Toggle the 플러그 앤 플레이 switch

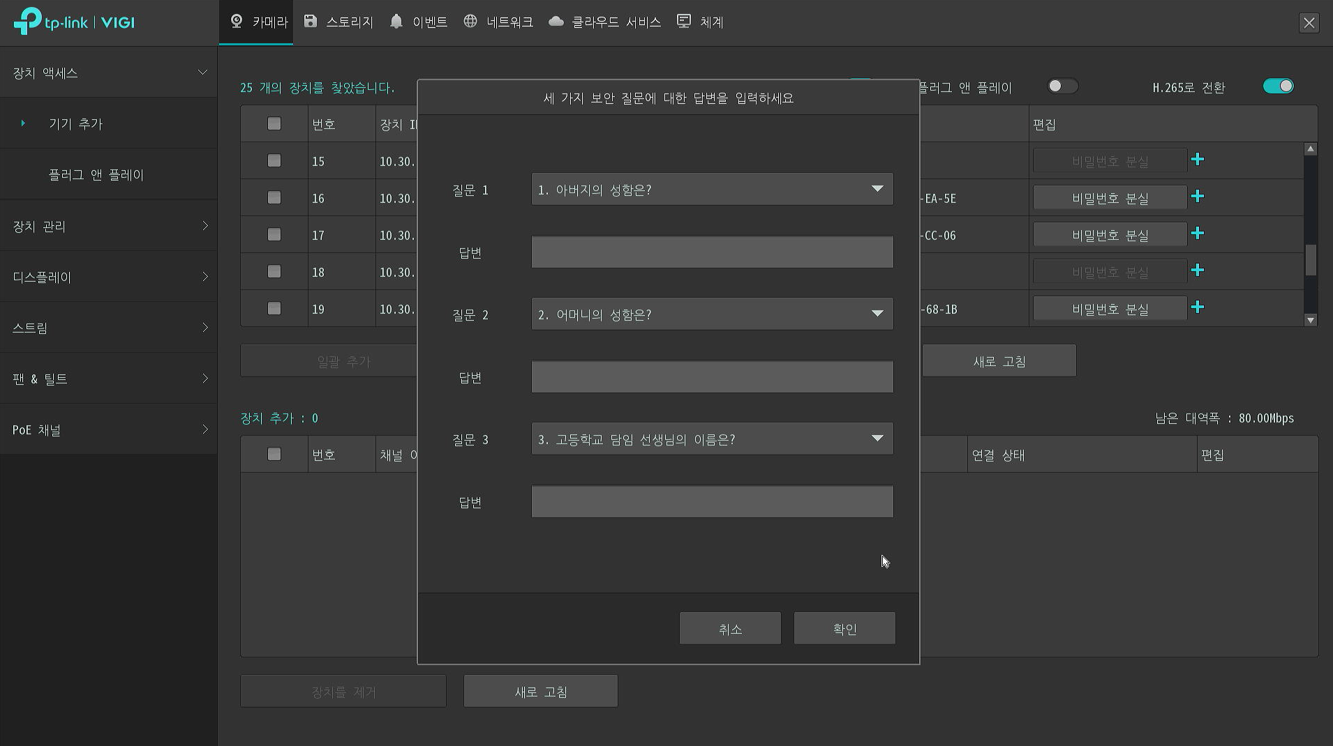pos(1063,86)
